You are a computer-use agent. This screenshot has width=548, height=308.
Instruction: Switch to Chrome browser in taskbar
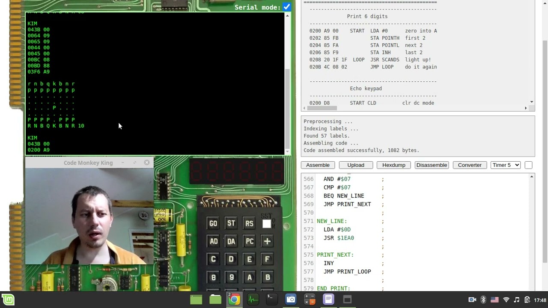234,299
